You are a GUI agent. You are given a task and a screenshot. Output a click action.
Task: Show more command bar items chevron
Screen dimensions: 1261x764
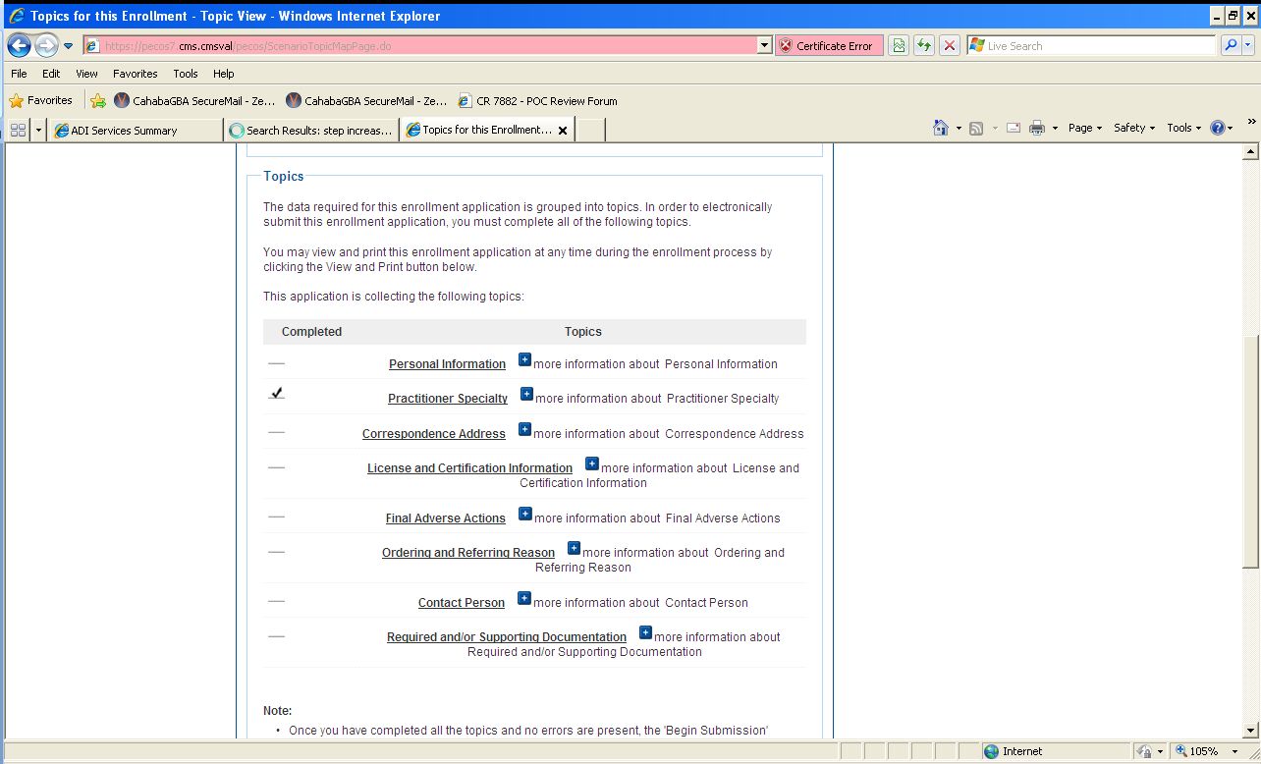click(1251, 122)
